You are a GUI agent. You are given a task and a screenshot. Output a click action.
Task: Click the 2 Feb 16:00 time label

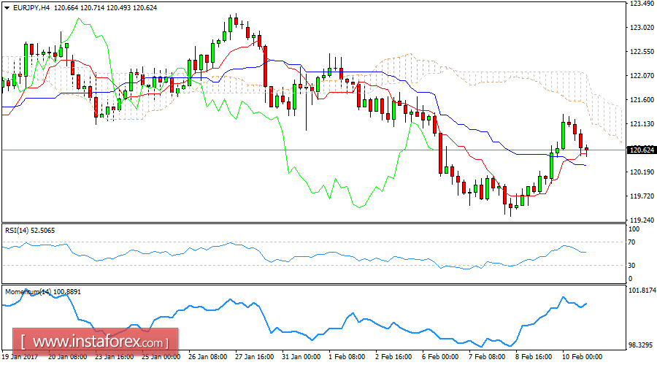pos(393,357)
